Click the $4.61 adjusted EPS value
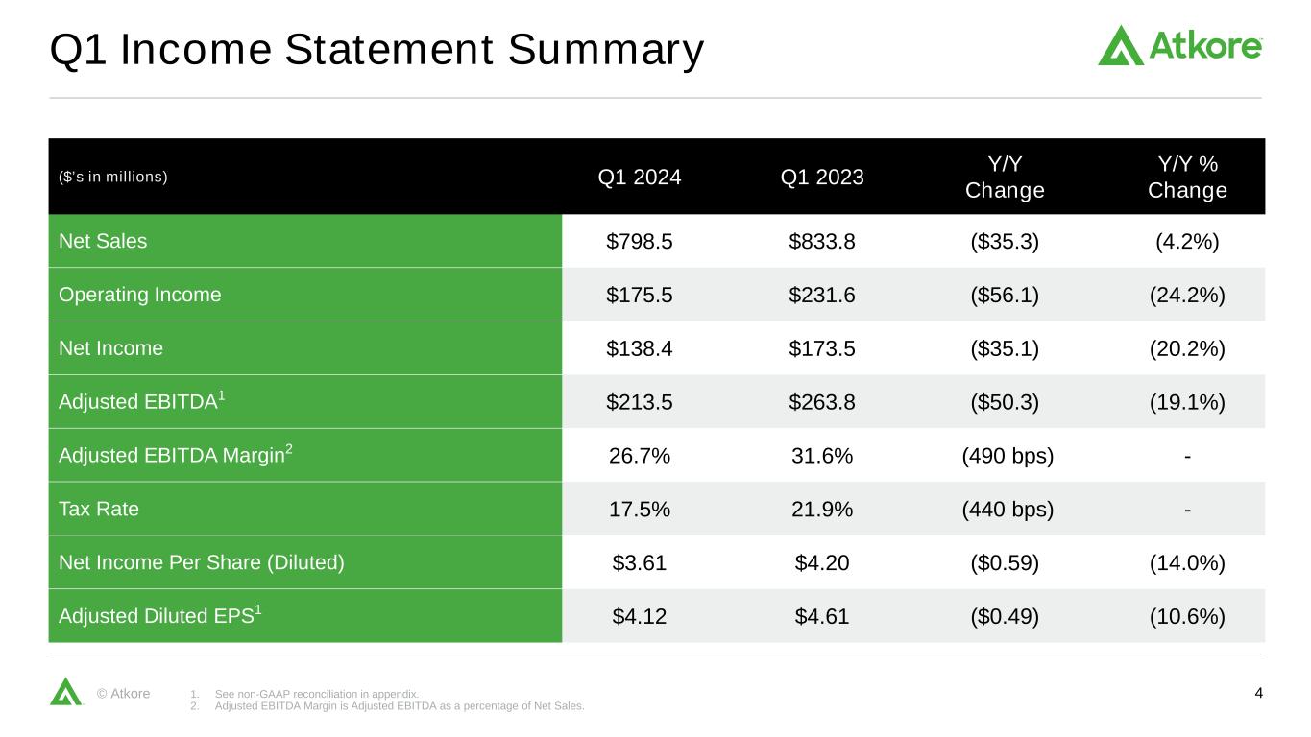Viewport: 1311px width, 737px height. pyautogui.click(x=822, y=617)
